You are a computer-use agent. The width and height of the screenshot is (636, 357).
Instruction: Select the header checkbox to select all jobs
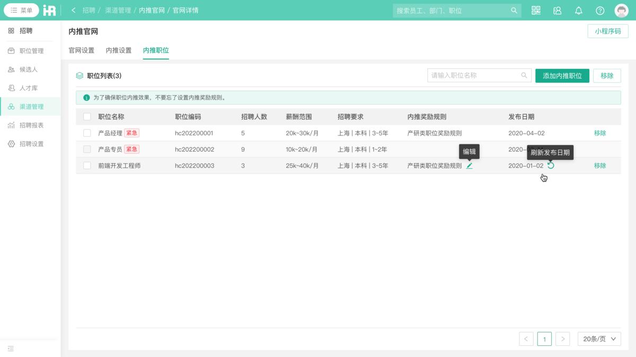[87, 117]
